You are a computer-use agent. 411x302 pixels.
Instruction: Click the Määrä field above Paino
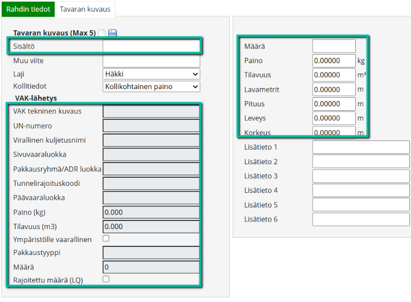pyautogui.click(x=334, y=46)
